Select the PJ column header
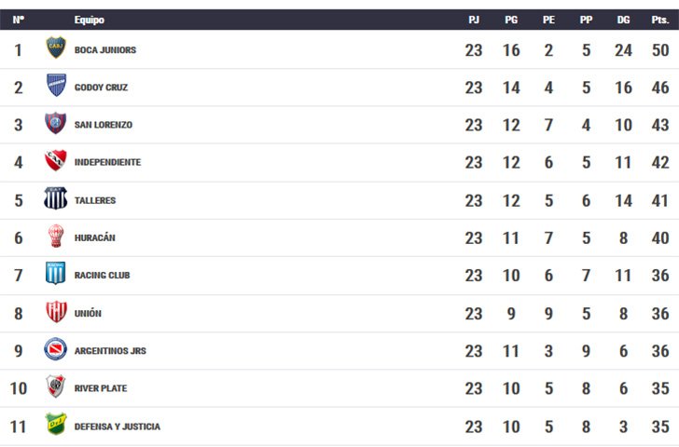The height and width of the screenshot is (447, 679). point(474,20)
